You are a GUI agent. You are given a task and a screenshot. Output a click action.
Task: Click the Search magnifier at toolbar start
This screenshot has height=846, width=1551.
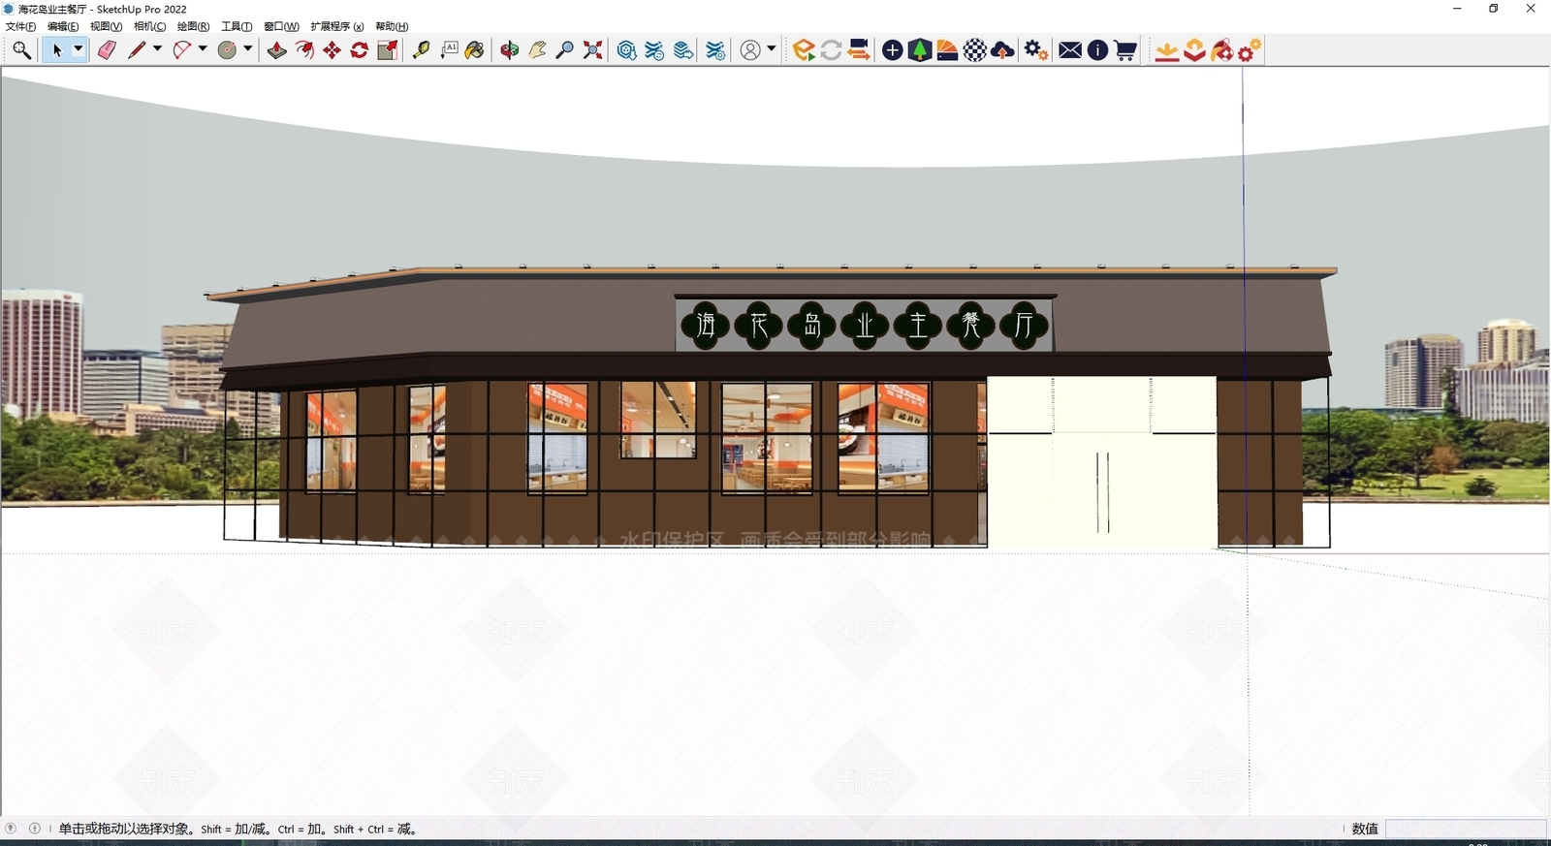[x=21, y=50]
